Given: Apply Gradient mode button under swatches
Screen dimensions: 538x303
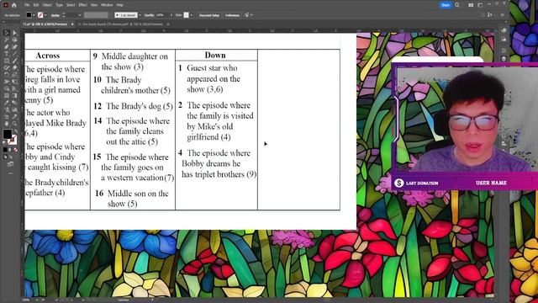Looking at the screenshot, I should (10, 150).
